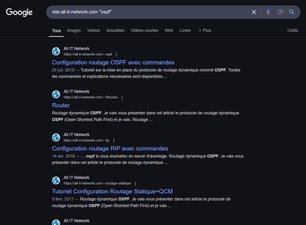Click the All IT Network favicon on first result
The image size is (306, 225).
(56, 51)
